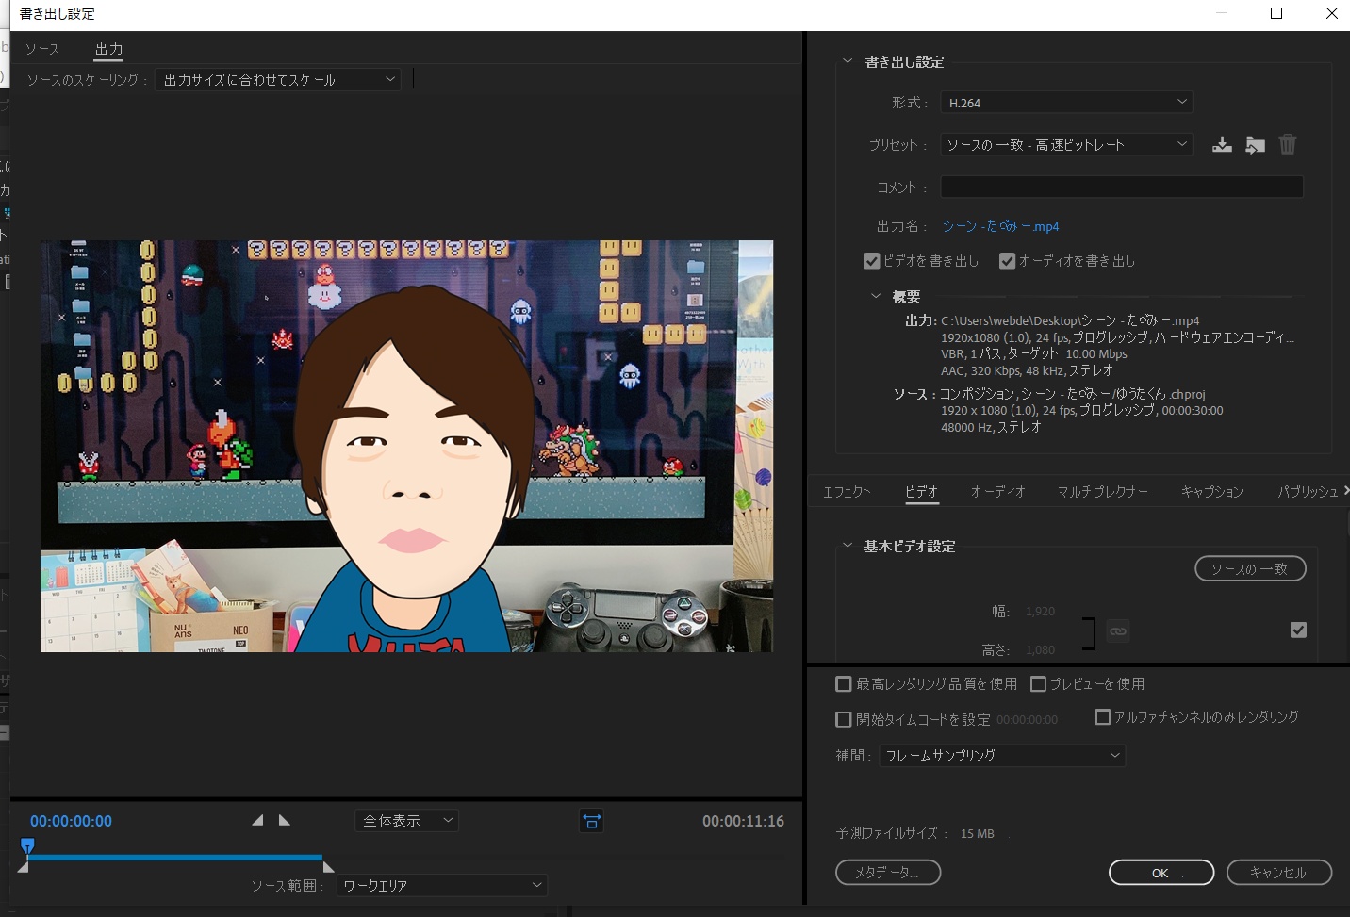This screenshot has width=1350, height=917.
Task: Click the import preset icon
Action: pyautogui.click(x=1255, y=145)
